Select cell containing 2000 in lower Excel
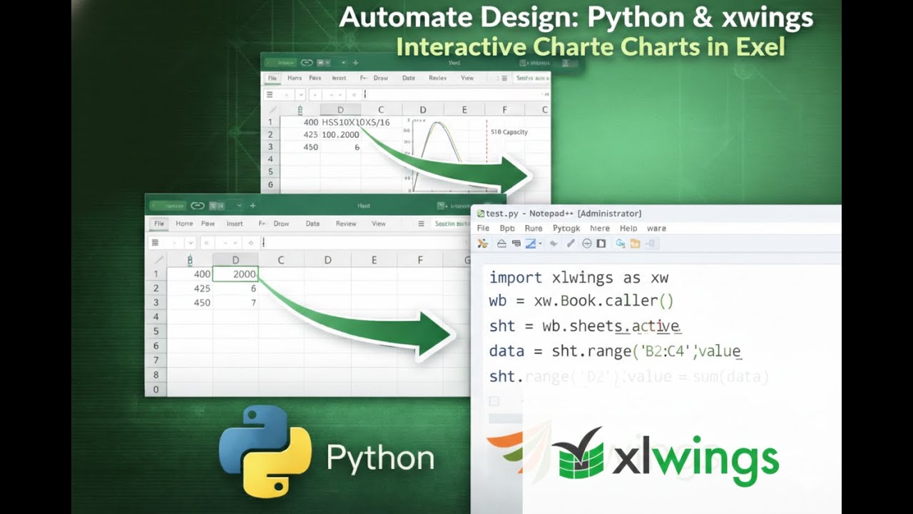 pyautogui.click(x=235, y=274)
